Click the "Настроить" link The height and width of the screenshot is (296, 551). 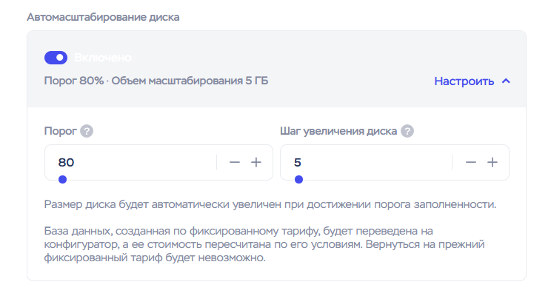464,81
